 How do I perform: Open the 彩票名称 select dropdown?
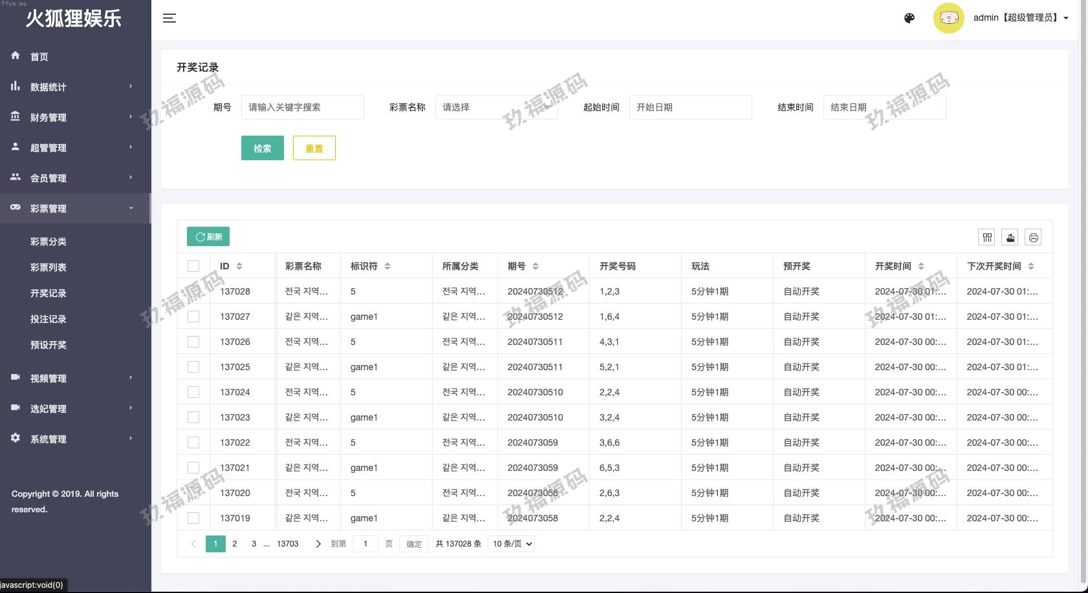click(496, 107)
